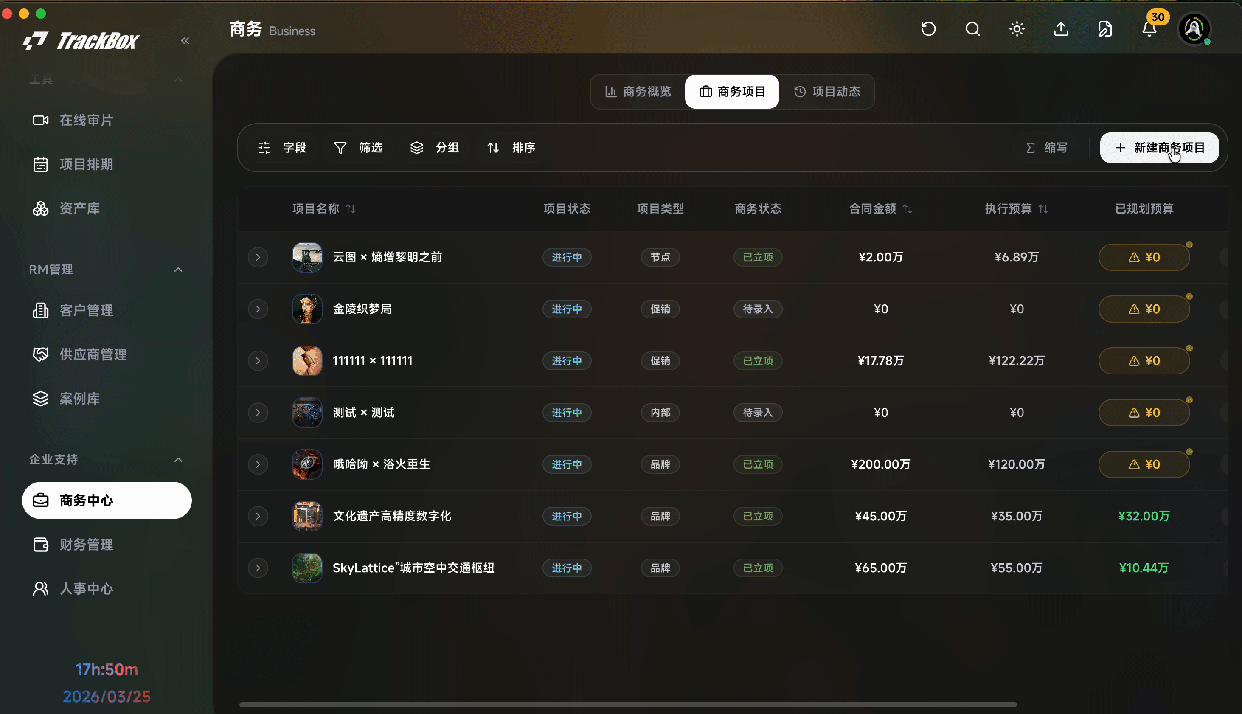Click ¥0 budget warning for 云图 row
The height and width of the screenshot is (714, 1242).
pyautogui.click(x=1144, y=257)
